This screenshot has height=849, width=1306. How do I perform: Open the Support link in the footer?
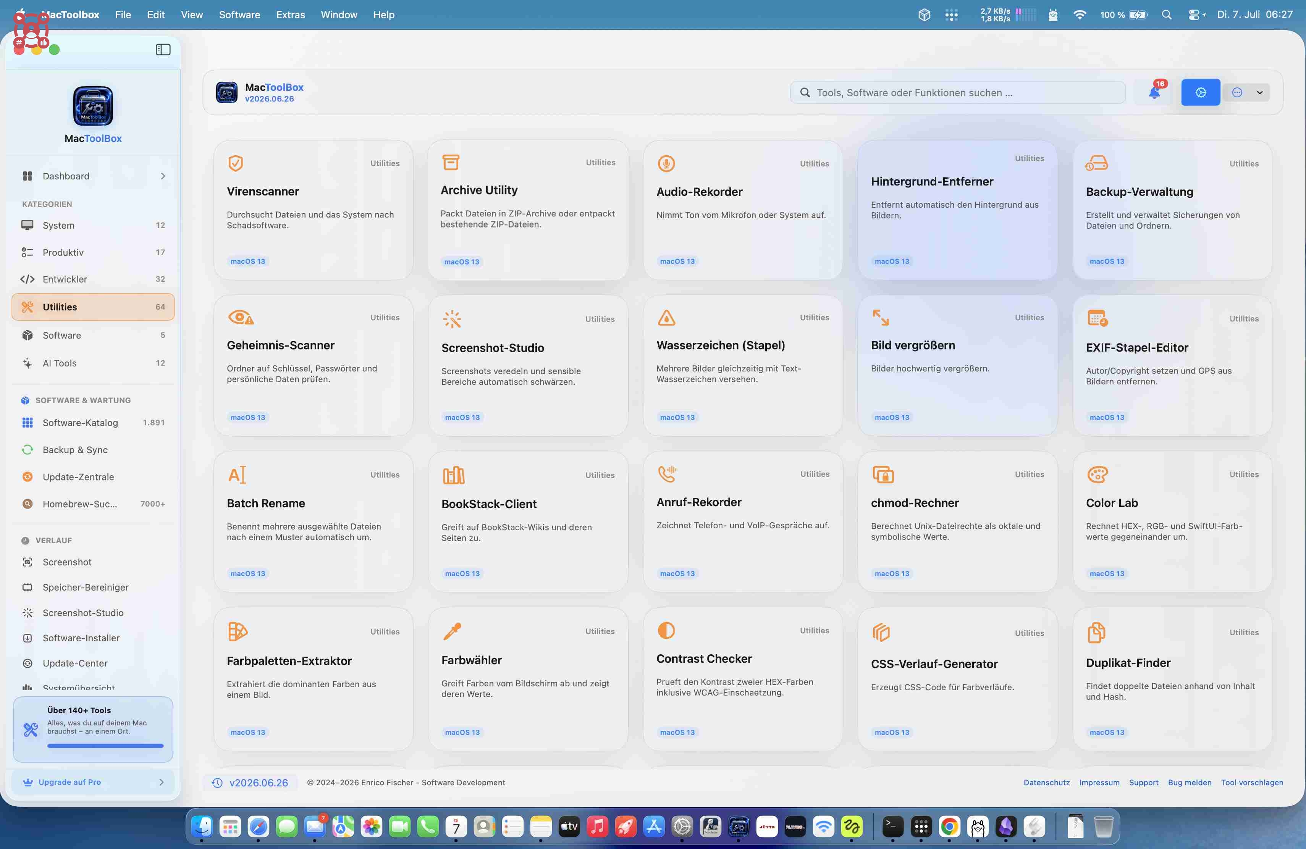(1144, 783)
